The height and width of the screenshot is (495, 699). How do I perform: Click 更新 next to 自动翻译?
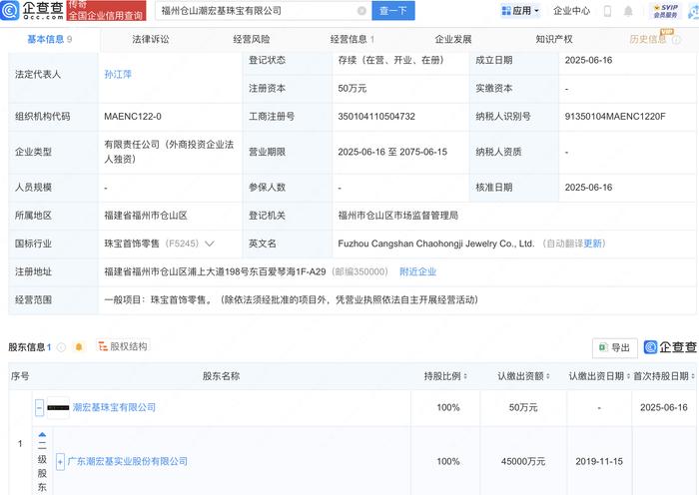(592, 244)
